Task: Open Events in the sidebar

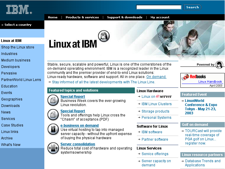Action: coord(7,92)
